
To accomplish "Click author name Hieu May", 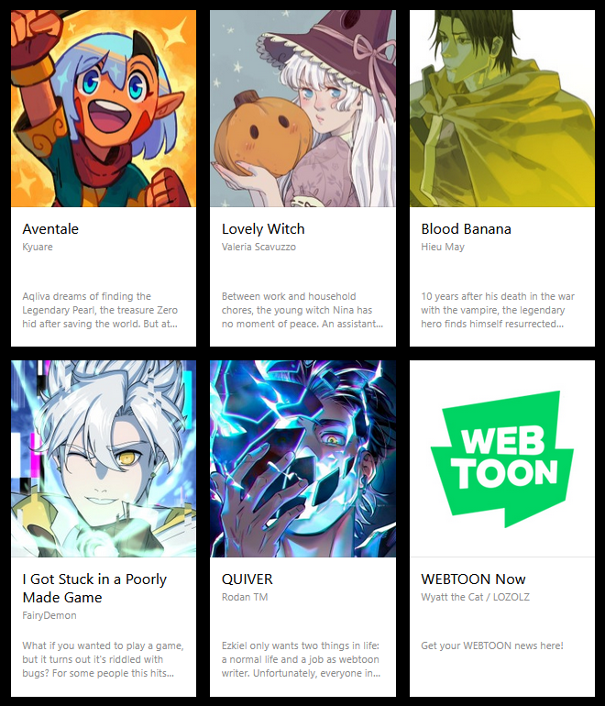I will click(x=443, y=247).
